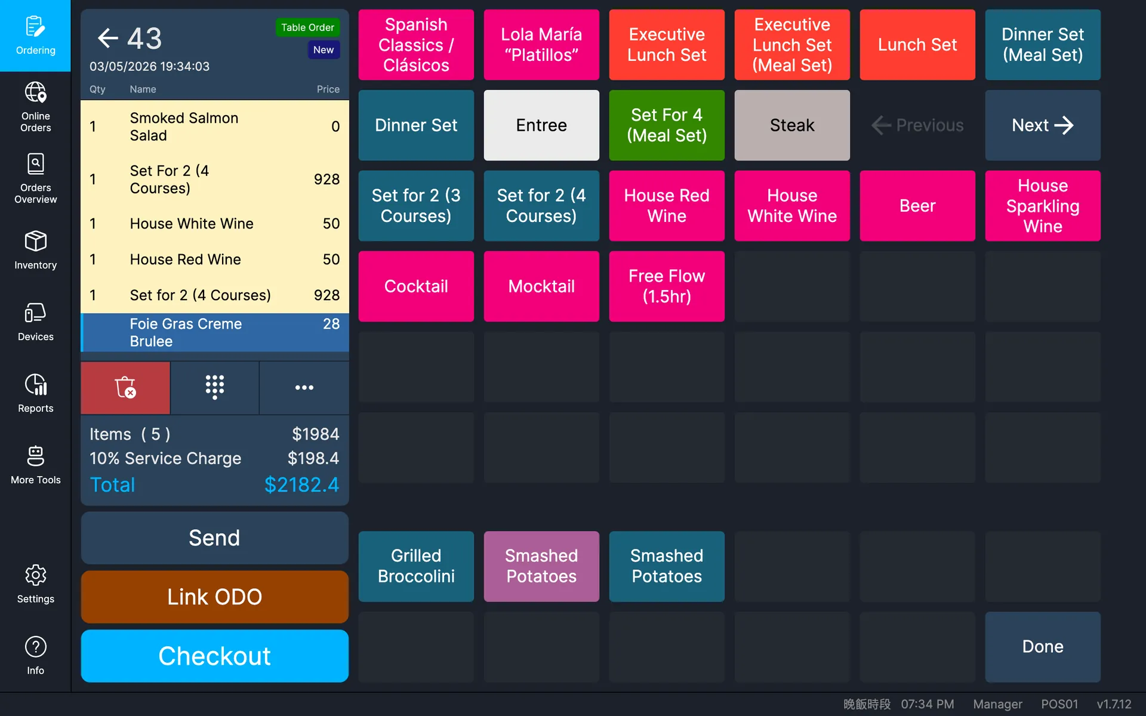Screen dimensions: 1146x716
Task: Tap Done in item grid
Action: (x=1043, y=647)
